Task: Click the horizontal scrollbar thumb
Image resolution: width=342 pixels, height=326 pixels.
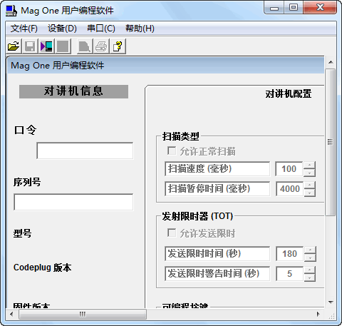Action: tap(83, 315)
